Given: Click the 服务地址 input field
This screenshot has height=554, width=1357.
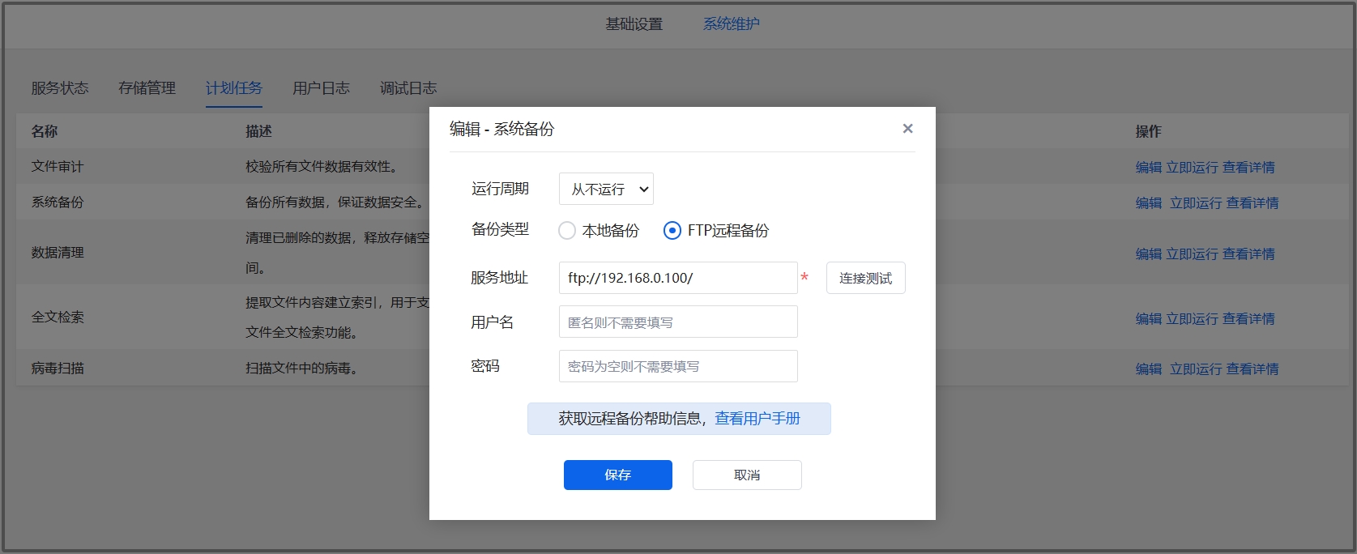Looking at the screenshot, I should click(677, 278).
